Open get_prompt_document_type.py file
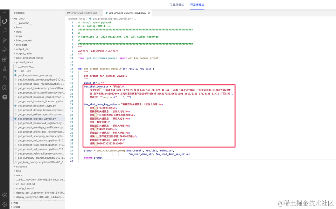 37,106
